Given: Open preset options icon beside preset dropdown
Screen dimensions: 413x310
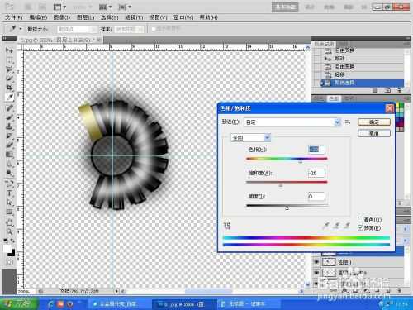Looking at the screenshot, I should pyautogui.click(x=348, y=122).
